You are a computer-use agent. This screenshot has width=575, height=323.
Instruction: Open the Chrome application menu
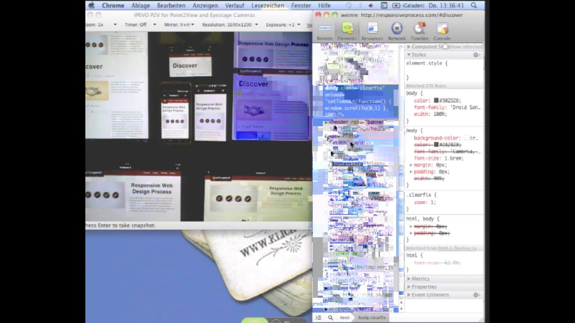pyautogui.click(x=113, y=5)
